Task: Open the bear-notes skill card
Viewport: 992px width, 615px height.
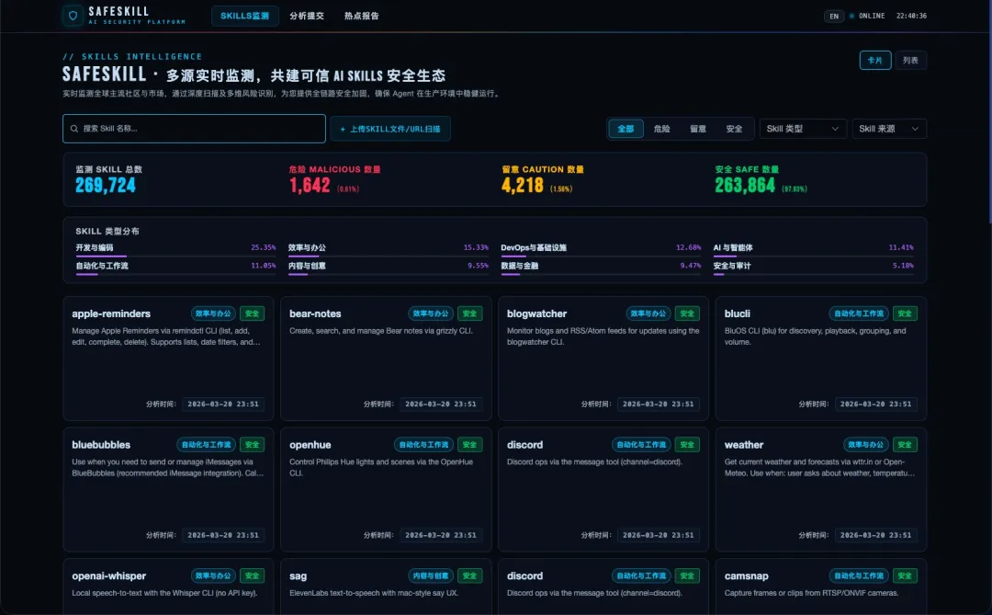Action: click(x=386, y=359)
